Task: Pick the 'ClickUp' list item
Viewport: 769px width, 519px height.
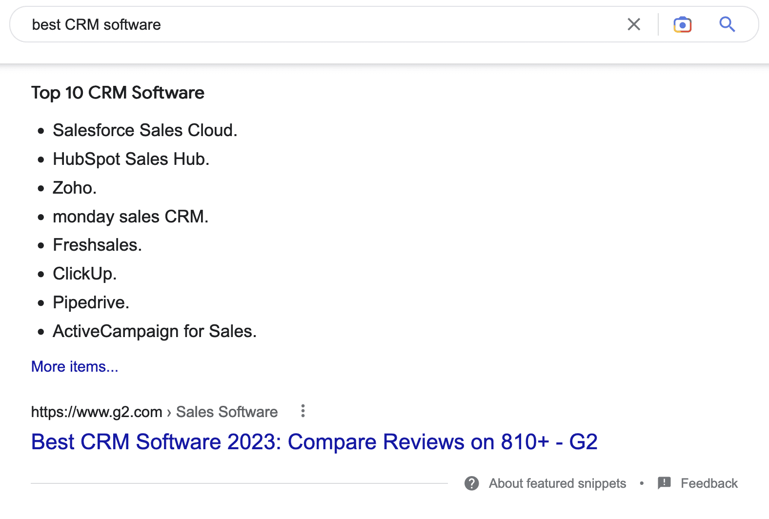Action: coord(84,274)
